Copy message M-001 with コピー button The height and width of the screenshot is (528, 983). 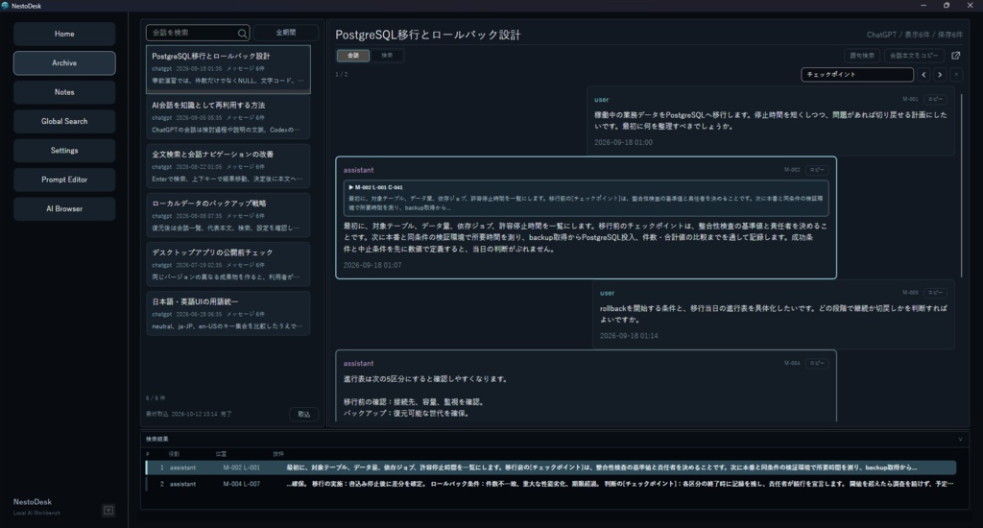click(x=935, y=99)
